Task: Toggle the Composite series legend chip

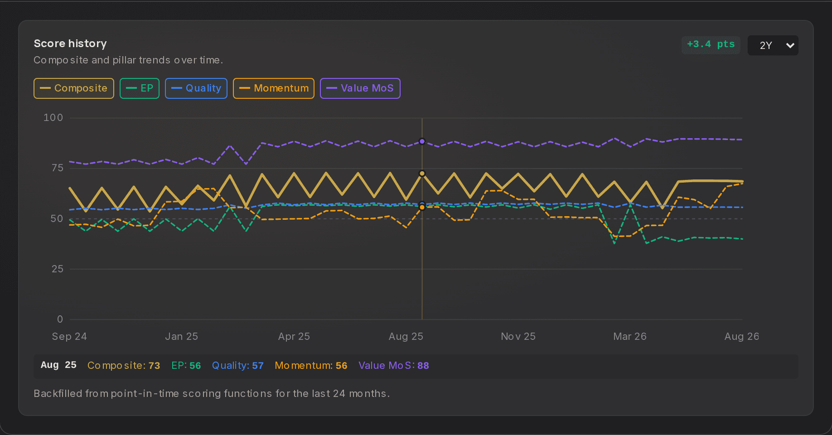Action: 74,88
